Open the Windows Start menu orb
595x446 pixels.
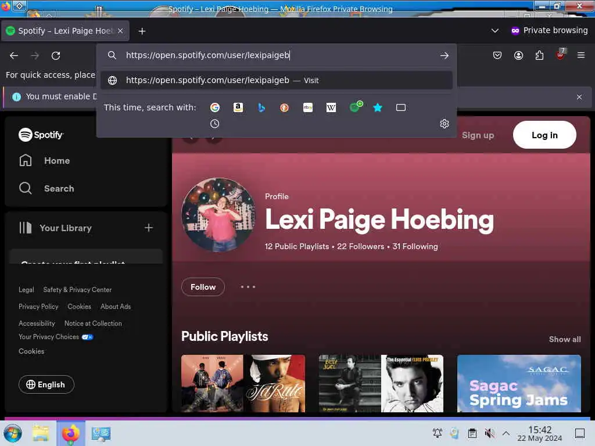tap(13, 433)
